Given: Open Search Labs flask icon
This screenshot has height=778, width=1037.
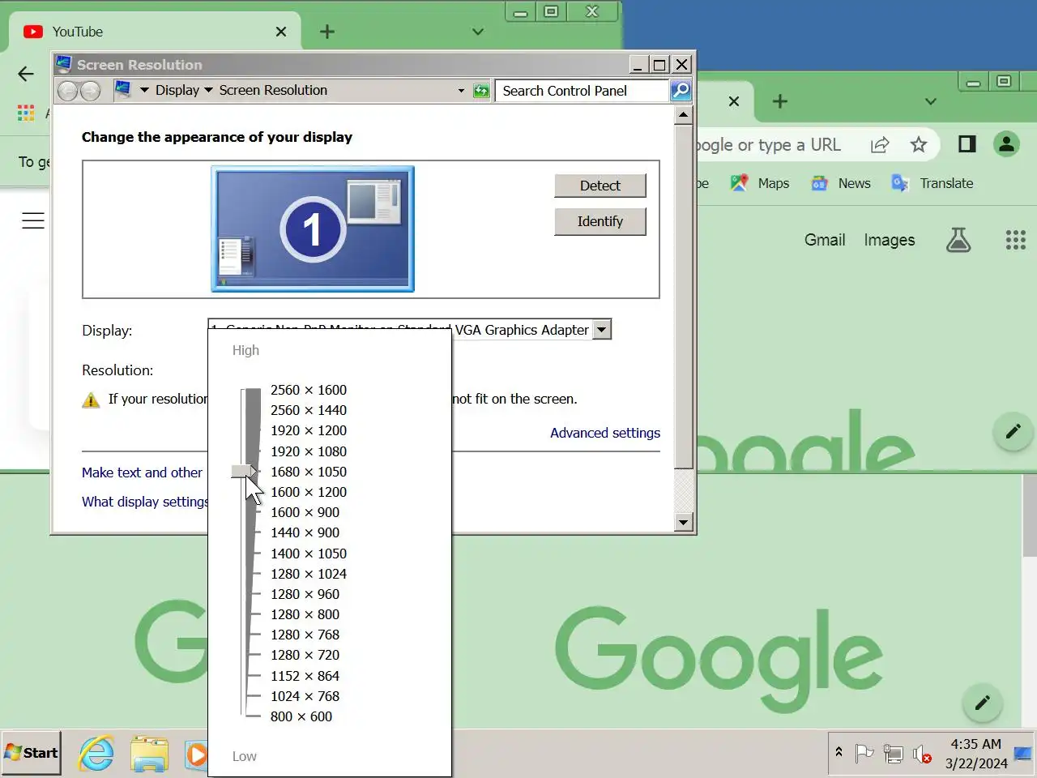Looking at the screenshot, I should 958,240.
